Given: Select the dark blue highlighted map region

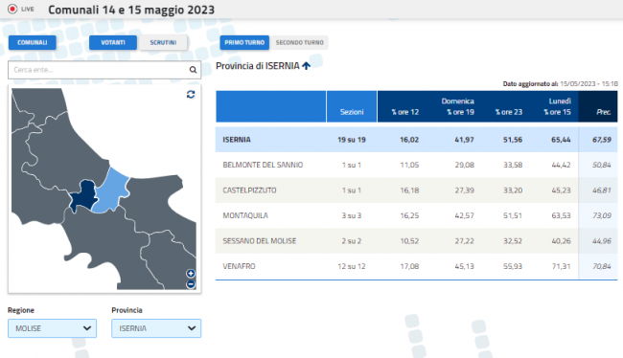Looking at the screenshot, I should pos(84,194).
